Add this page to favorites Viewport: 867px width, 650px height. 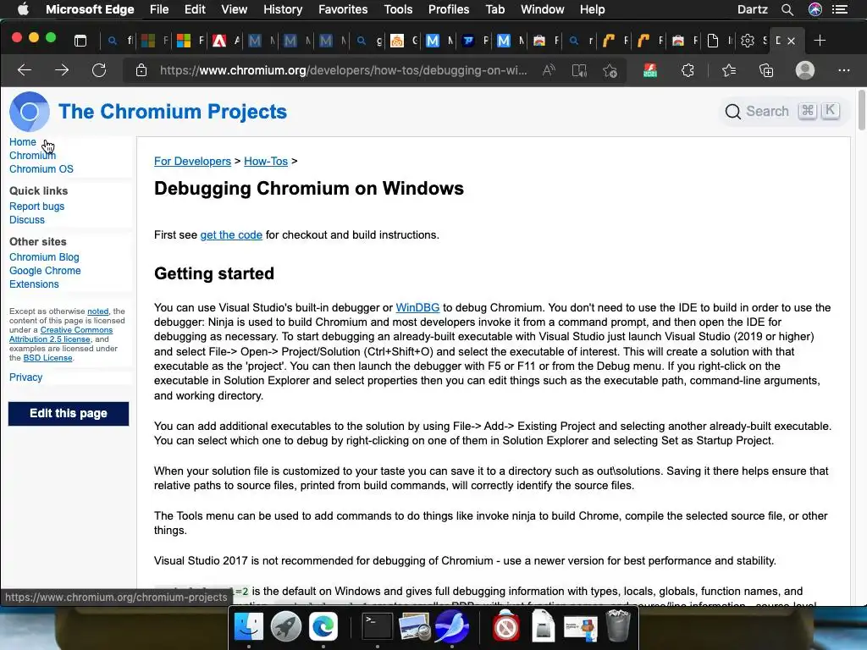[610, 71]
